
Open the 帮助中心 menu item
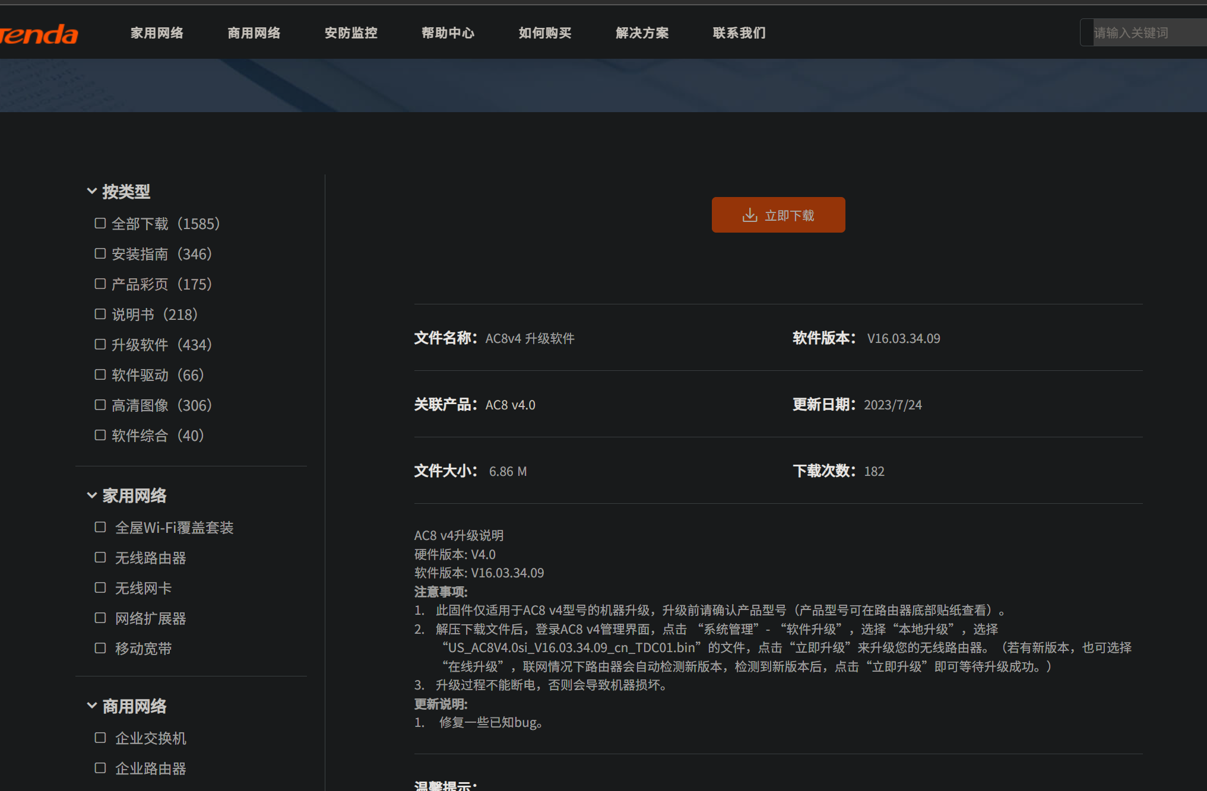[448, 33]
